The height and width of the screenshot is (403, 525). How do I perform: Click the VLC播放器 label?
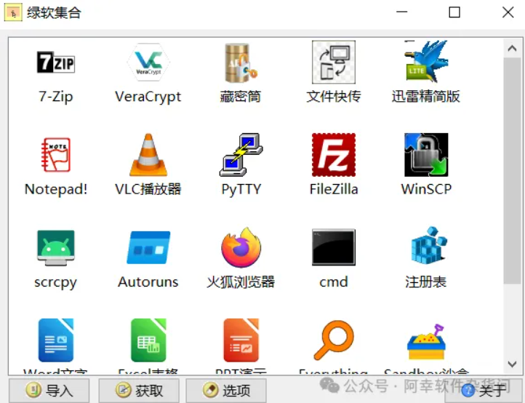(148, 189)
